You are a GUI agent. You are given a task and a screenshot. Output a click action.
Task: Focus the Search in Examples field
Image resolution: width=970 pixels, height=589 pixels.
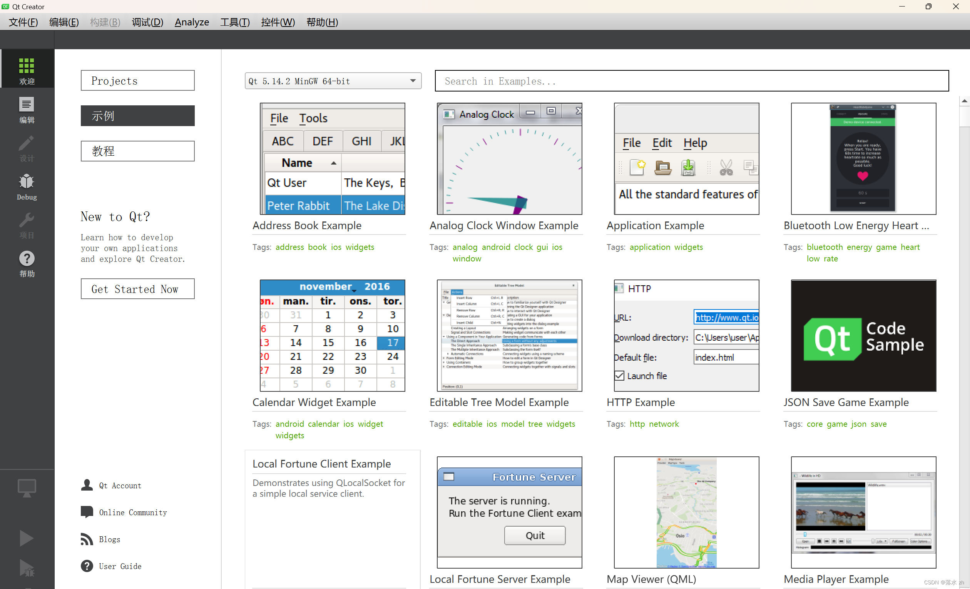pos(692,81)
